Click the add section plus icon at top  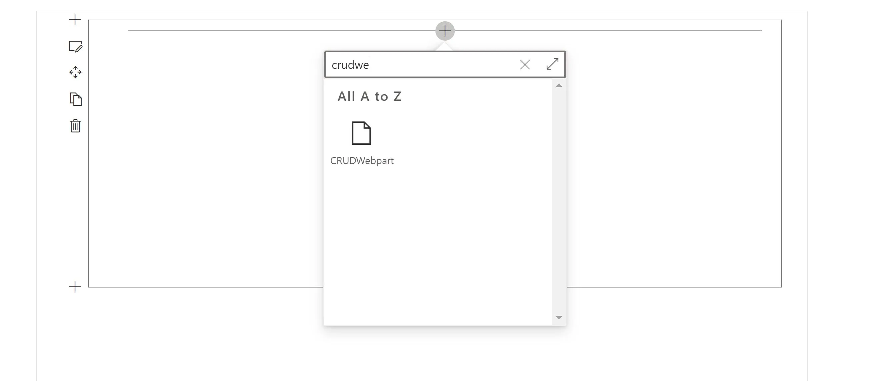(76, 20)
